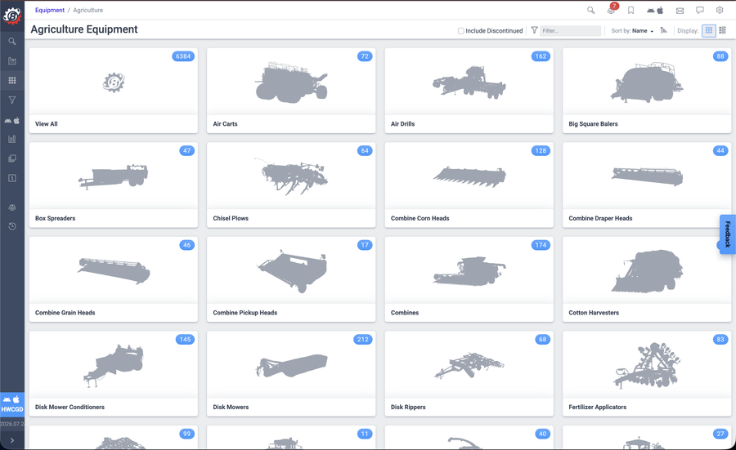
Task: Open the Disk Rippers card
Action: 469,373
